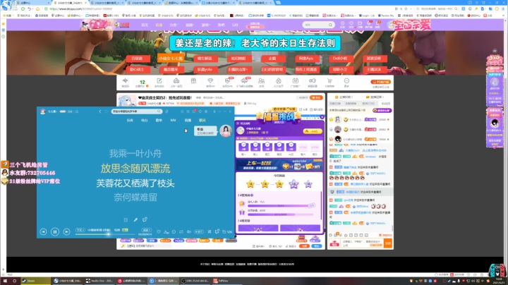Click the orange PC客户端 button
The width and height of the screenshot is (508, 285).
pos(381,82)
